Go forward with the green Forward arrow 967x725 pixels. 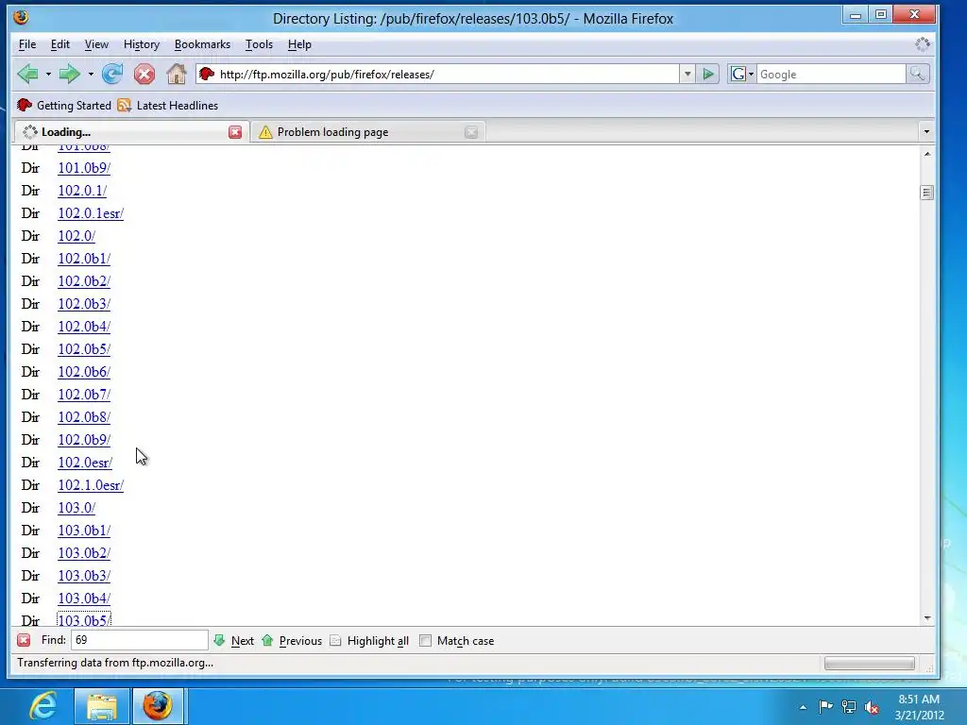tap(69, 75)
